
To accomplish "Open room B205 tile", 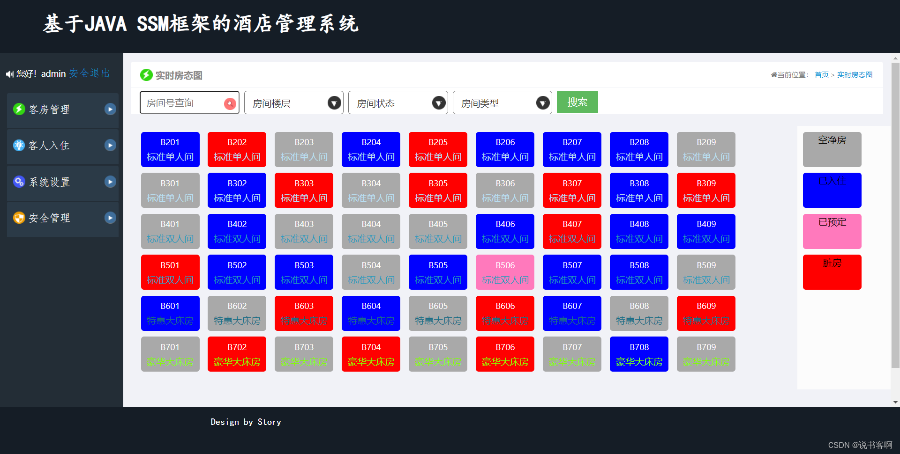I will pyautogui.click(x=438, y=149).
